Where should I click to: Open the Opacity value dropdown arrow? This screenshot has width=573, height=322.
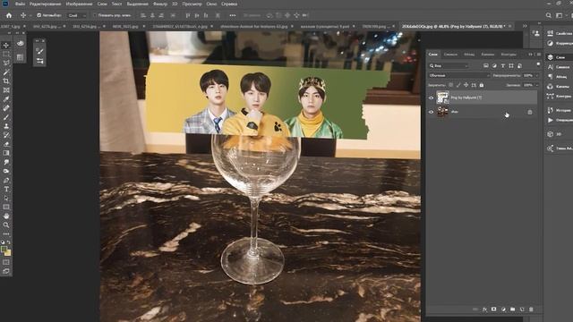click(x=537, y=75)
